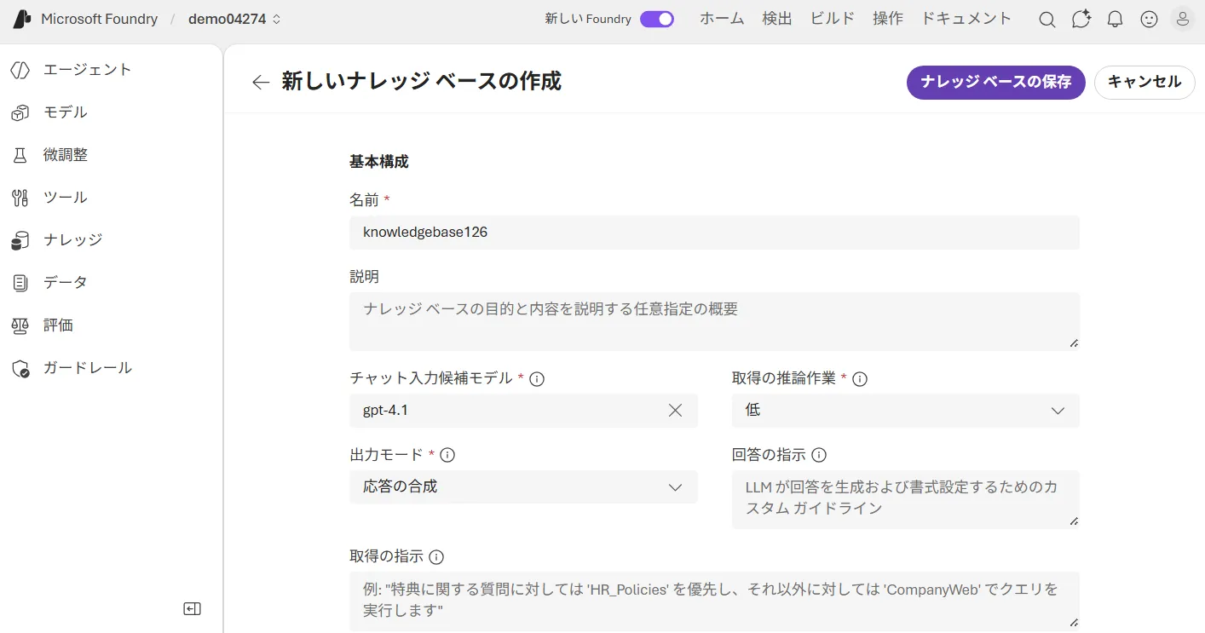Click the 名前 field with knowledgebase126
The height and width of the screenshot is (633, 1205).
(714, 233)
